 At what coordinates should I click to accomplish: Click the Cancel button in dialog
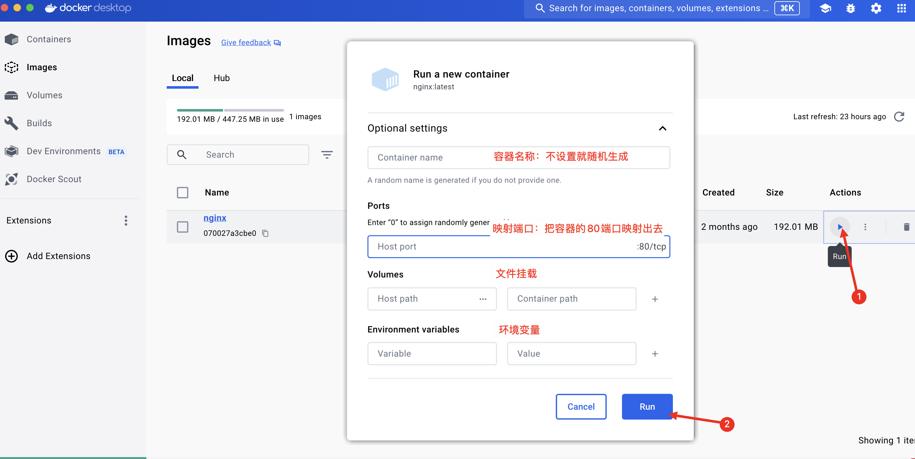click(581, 407)
